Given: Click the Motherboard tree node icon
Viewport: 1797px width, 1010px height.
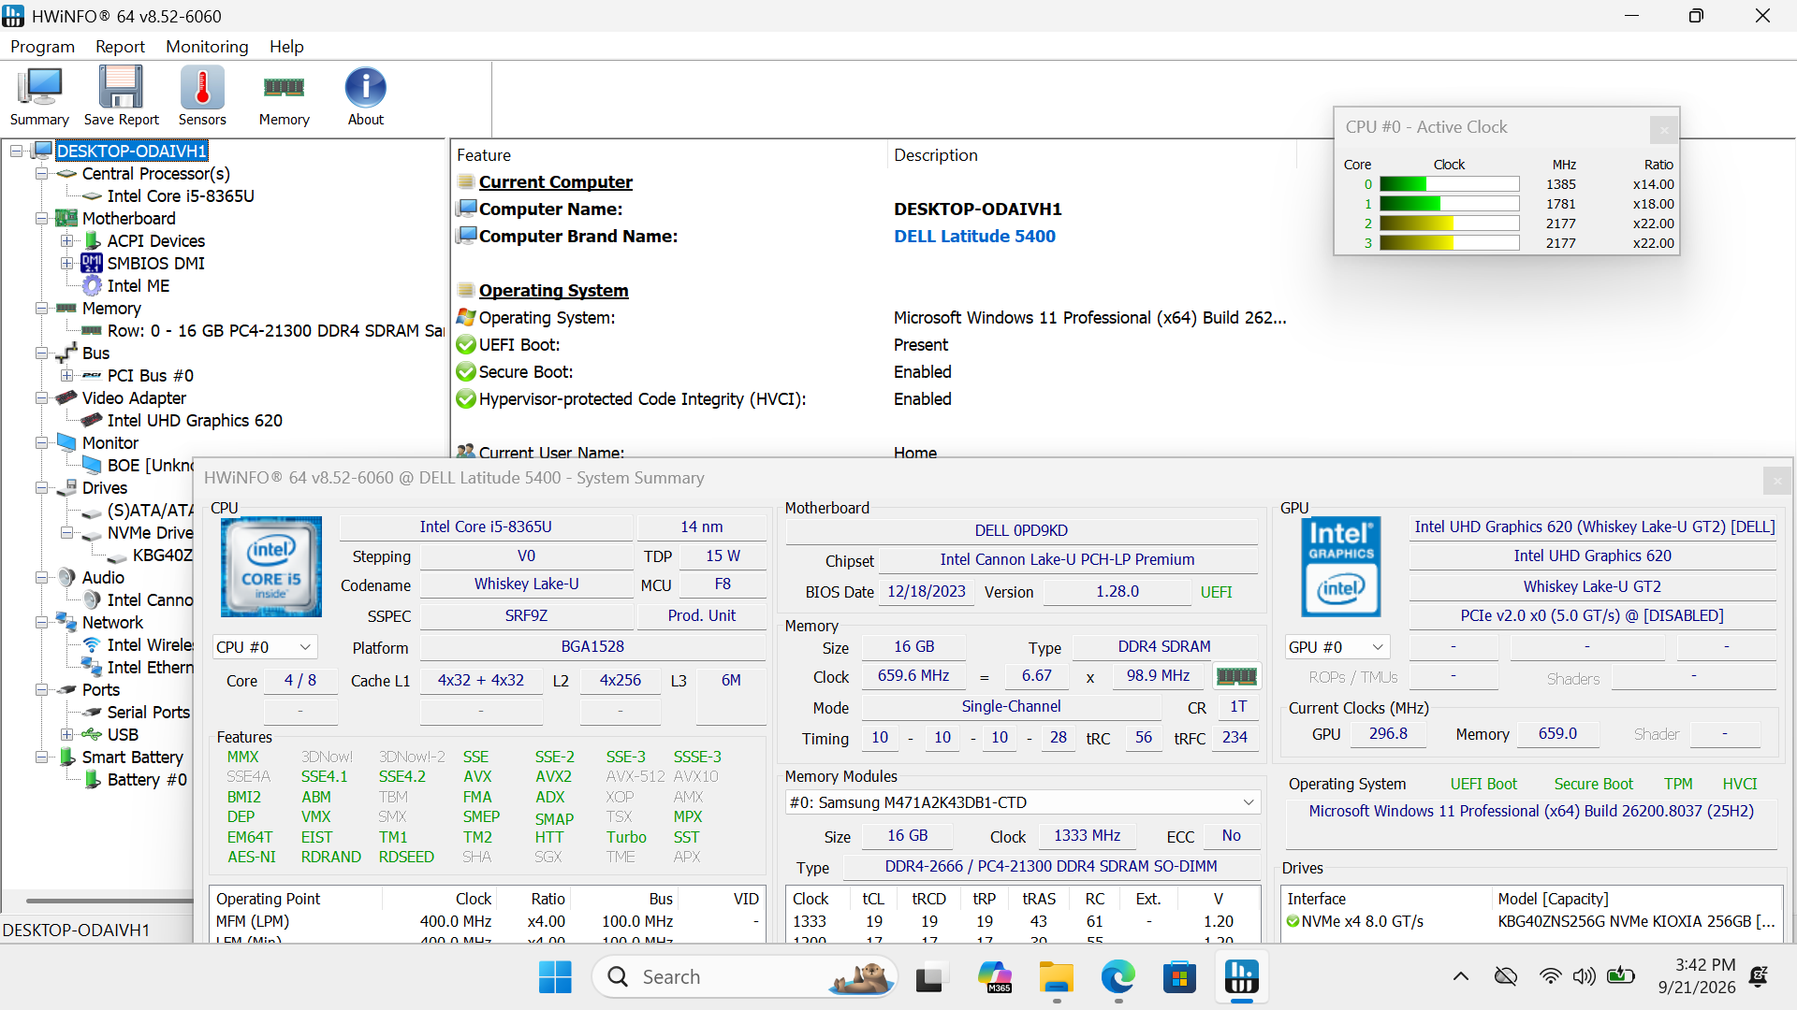Looking at the screenshot, I should pyautogui.click(x=66, y=219).
